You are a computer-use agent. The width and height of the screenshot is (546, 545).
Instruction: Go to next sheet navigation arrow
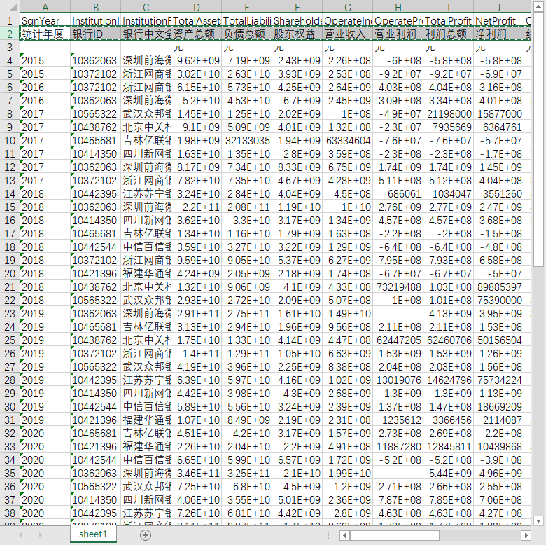tap(41, 534)
